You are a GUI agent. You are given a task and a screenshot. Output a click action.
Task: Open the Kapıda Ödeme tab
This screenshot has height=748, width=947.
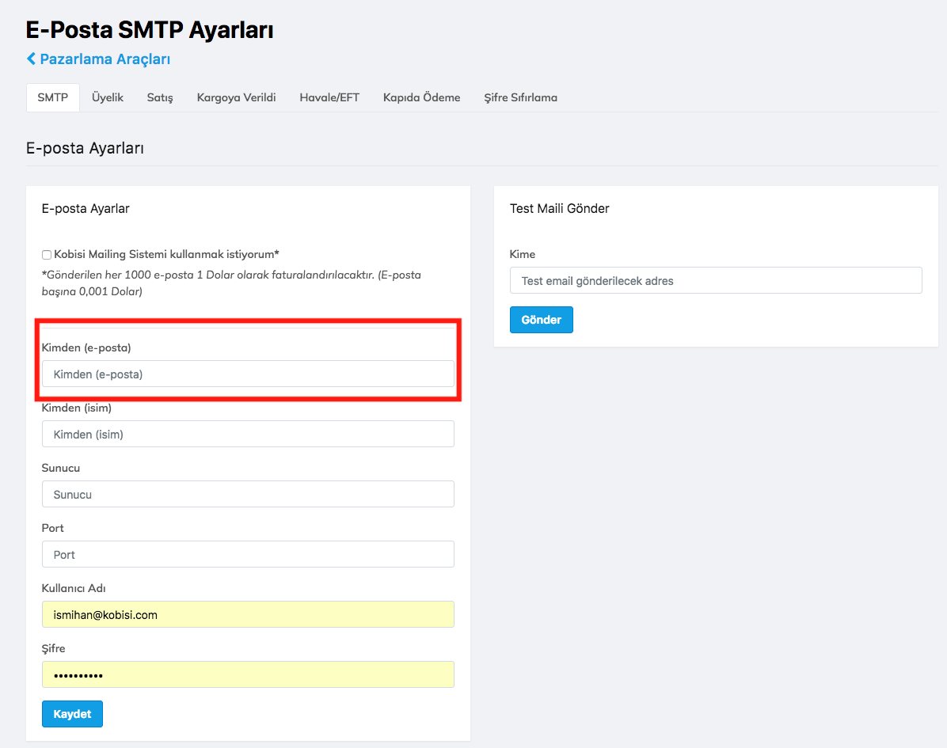pos(421,97)
